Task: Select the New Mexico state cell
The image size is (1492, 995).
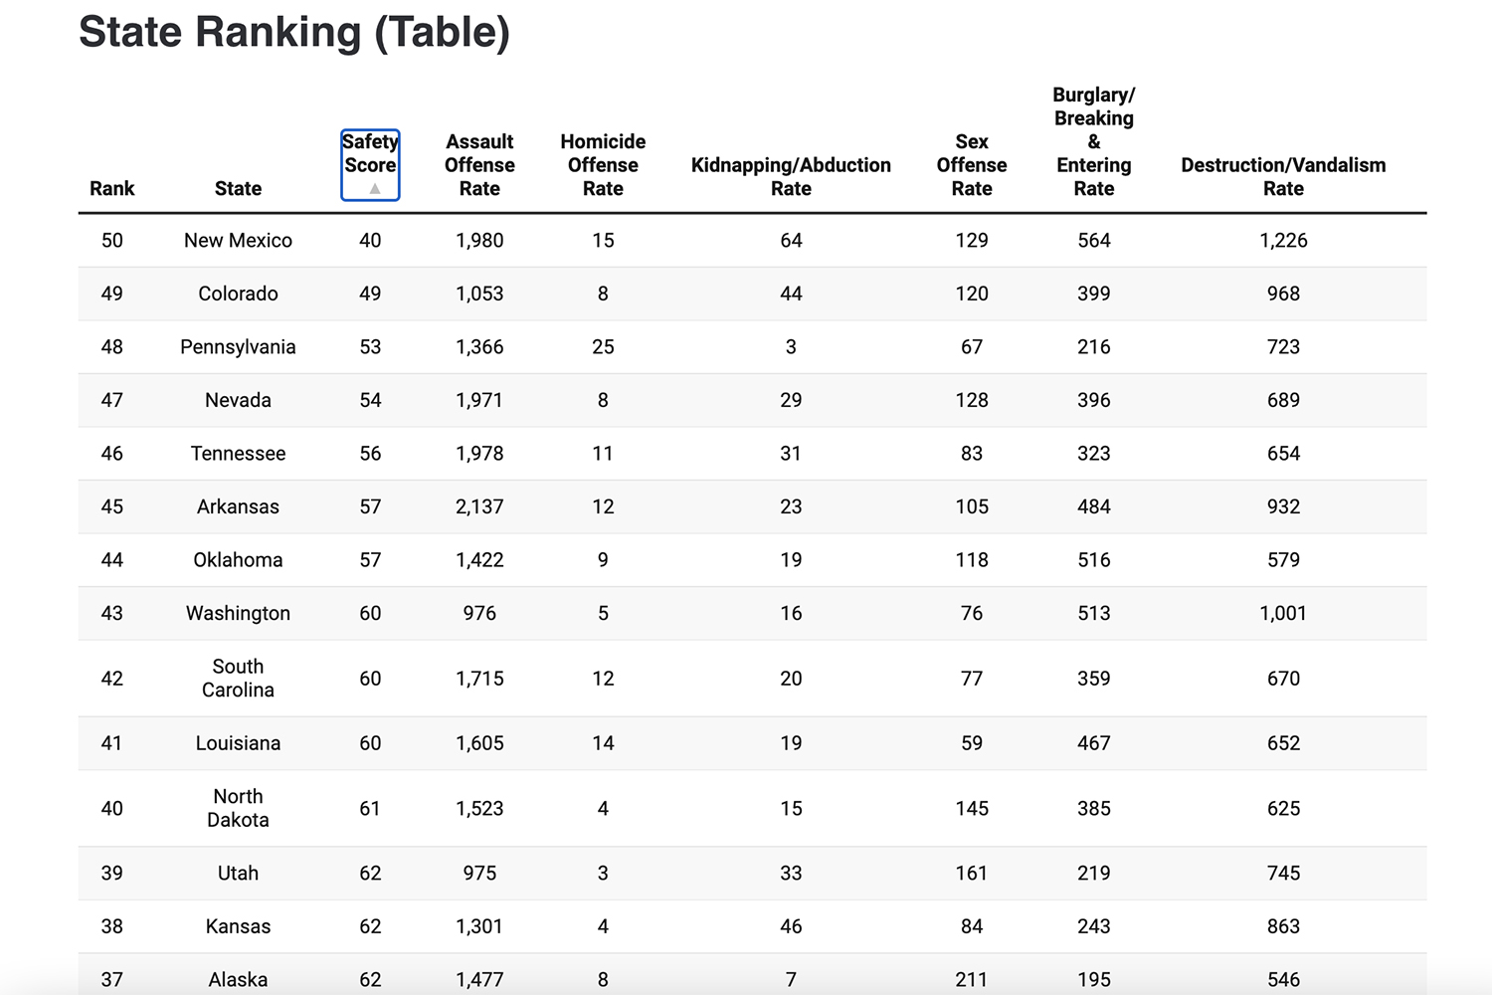Action: pos(238,241)
